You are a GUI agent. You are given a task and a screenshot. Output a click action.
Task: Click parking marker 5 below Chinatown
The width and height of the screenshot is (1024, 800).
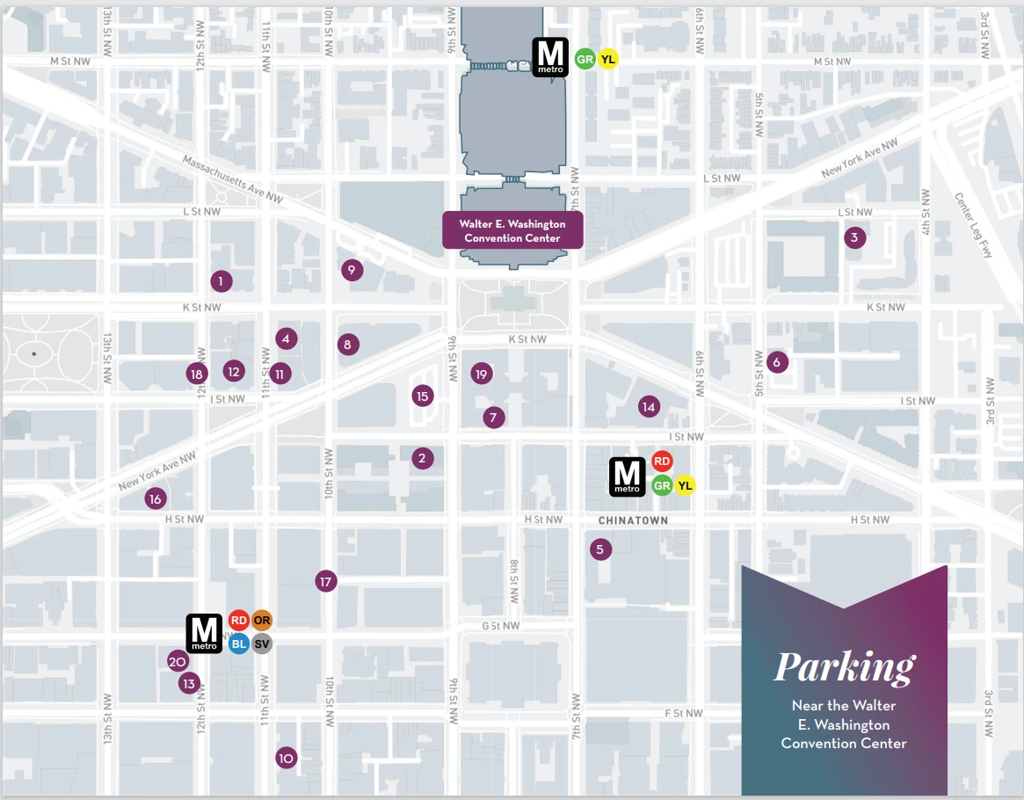coord(599,549)
